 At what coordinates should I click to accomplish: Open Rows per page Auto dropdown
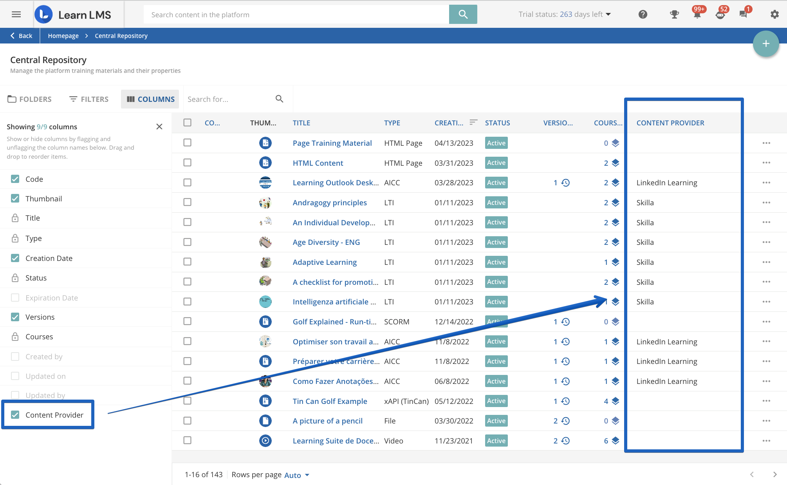[x=297, y=475]
